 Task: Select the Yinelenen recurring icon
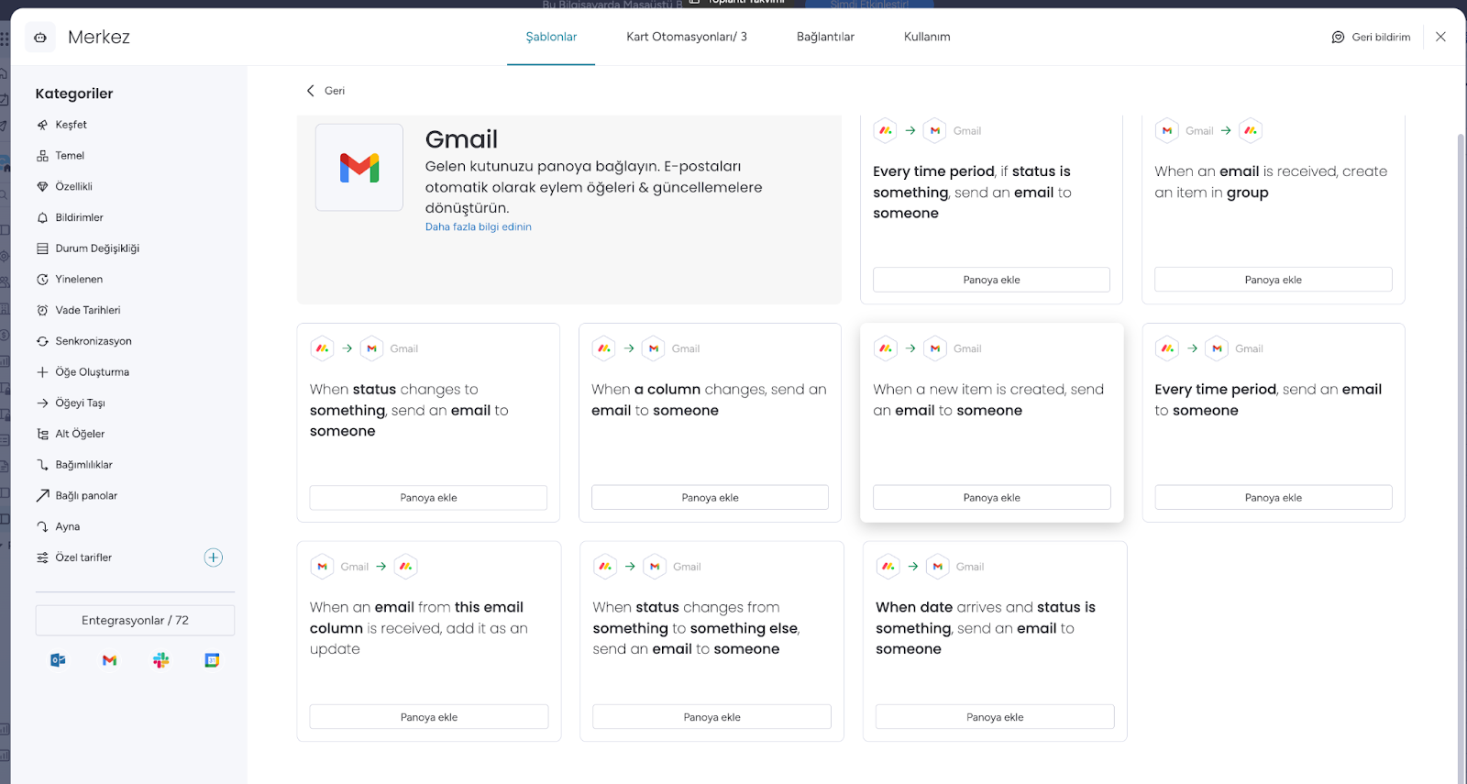pos(42,280)
